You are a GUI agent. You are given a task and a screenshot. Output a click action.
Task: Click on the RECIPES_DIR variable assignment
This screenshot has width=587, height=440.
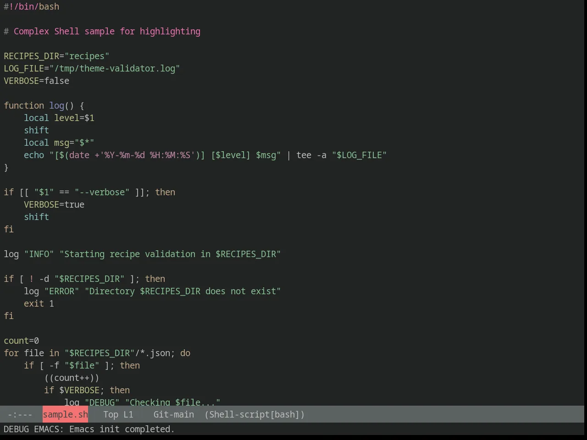(56, 56)
